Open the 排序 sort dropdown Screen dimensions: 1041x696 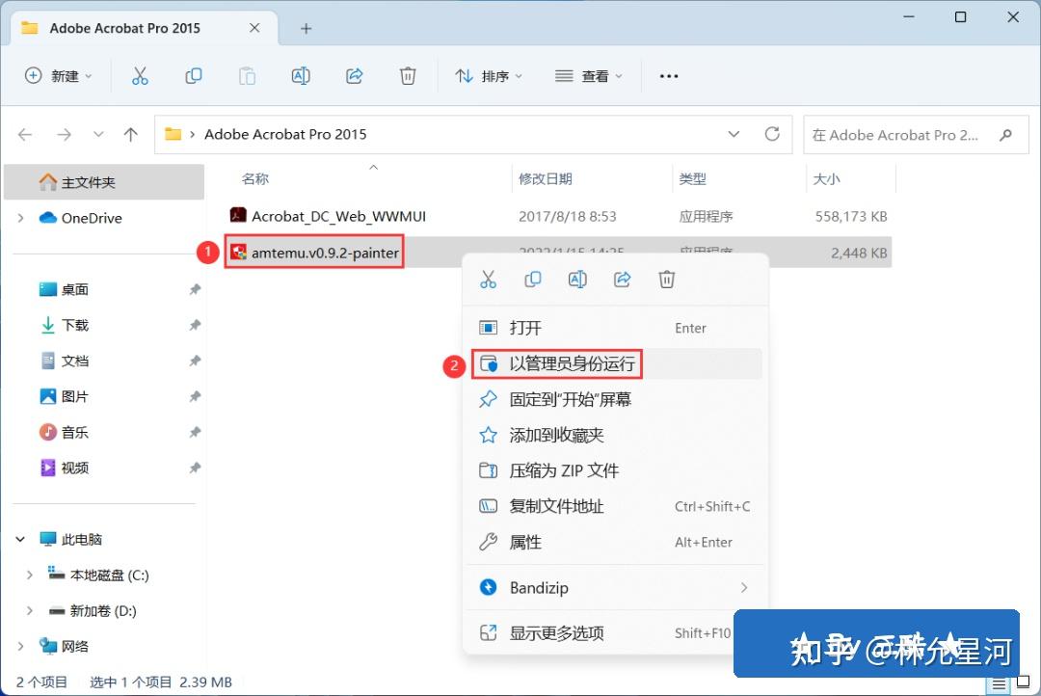489,75
